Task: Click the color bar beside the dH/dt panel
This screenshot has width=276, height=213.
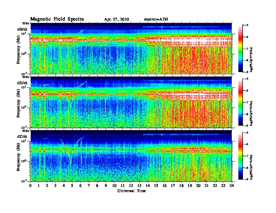Action: point(240,48)
